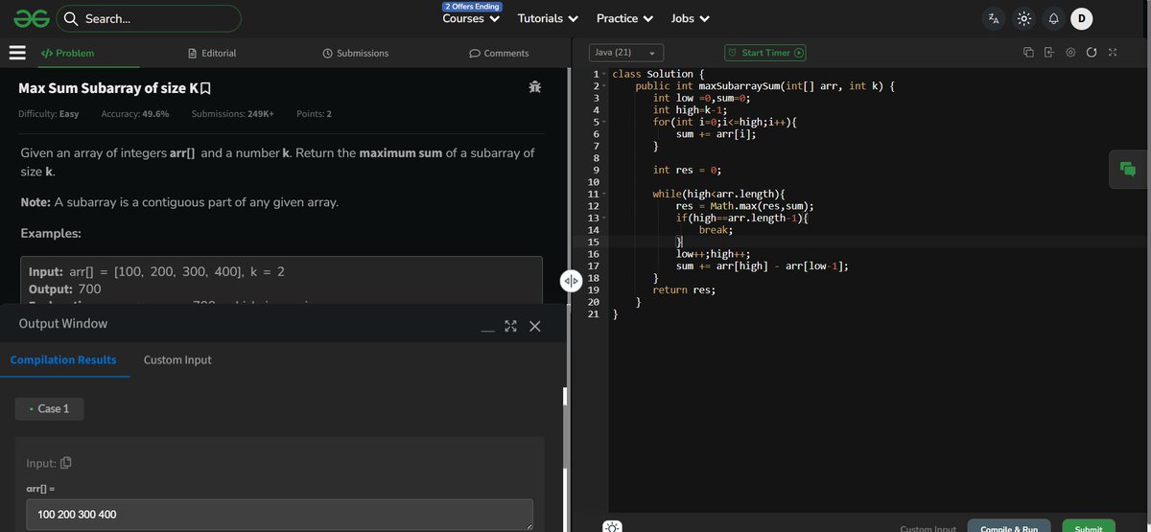The width and height of the screenshot is (1151, 532).
Task: Switch to the Problem tab
Action: 67,53
